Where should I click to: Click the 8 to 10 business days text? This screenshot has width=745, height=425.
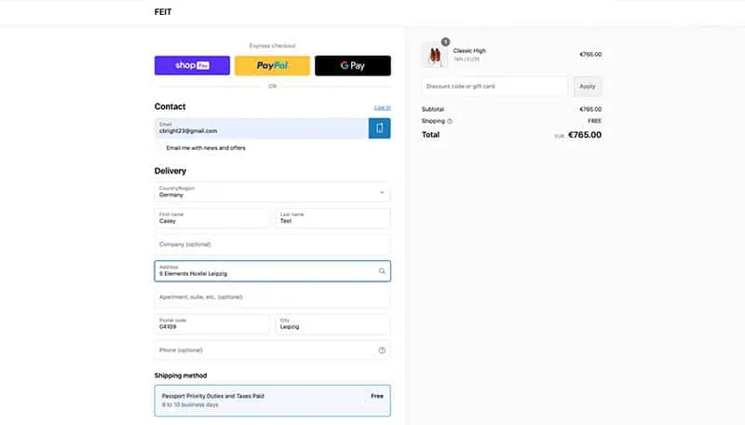[190, 405]
